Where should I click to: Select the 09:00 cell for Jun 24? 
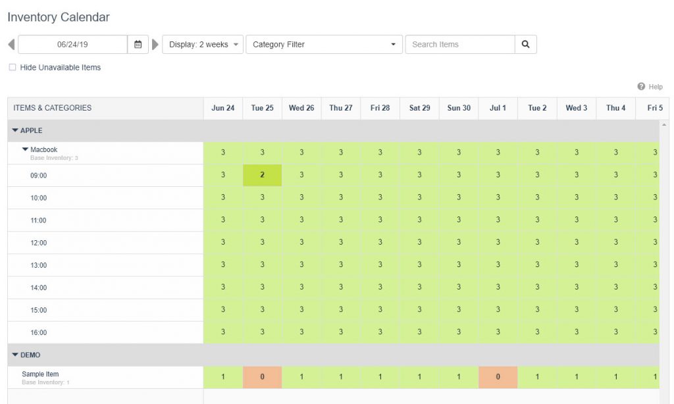pos(223,175)
